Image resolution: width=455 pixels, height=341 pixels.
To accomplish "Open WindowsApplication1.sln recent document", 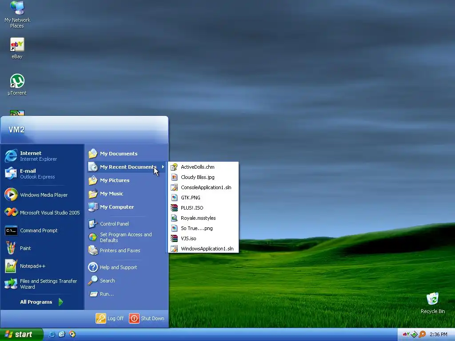I will click(203, 249).
